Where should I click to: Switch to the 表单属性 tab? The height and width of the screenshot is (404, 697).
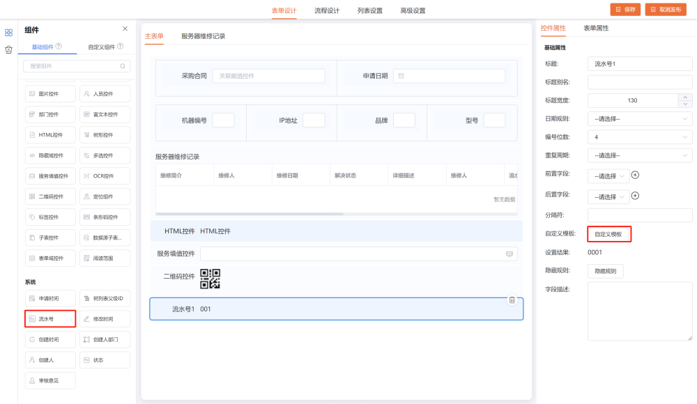click(x=596, y=29)
